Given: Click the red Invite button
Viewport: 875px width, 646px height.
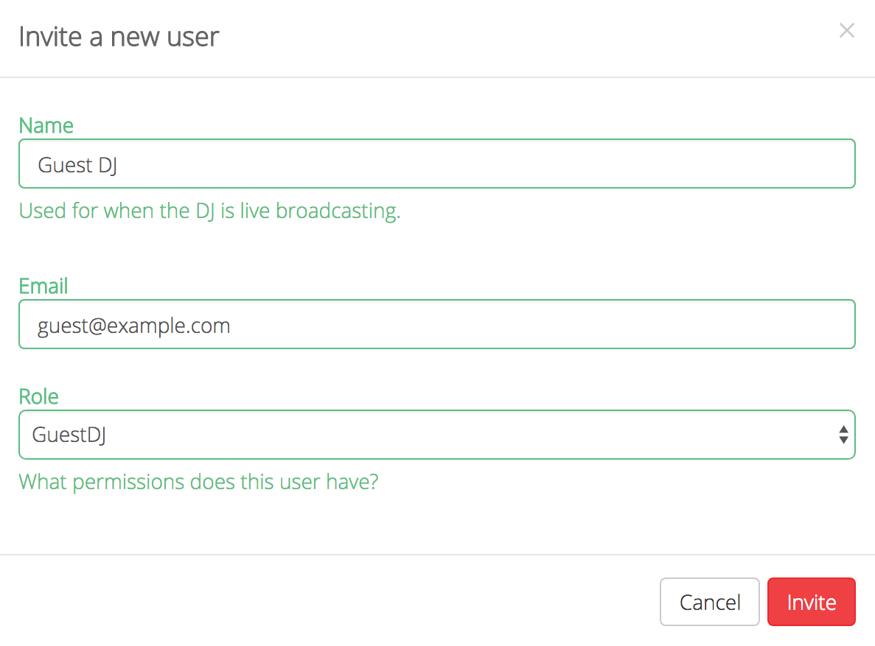Looking at the screenshot, I should click(812, 602).
